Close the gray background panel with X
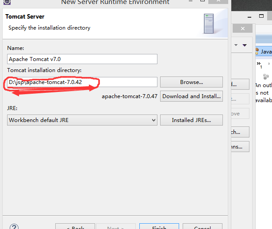This screenshot has height=229, width=272. 242,28
